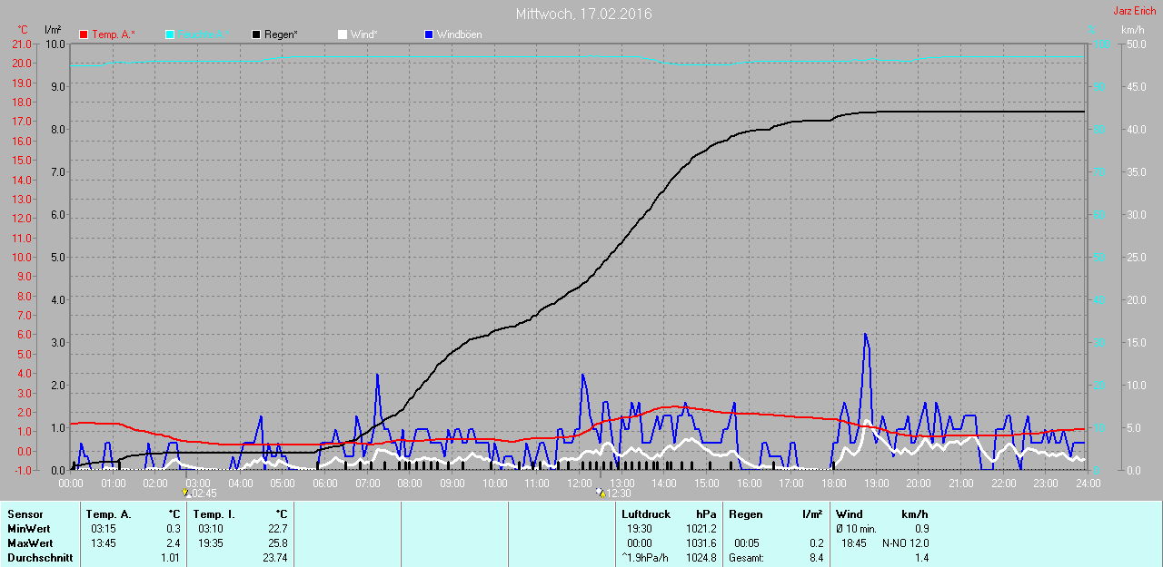The width and height of the screenshot is (1163, 567).
Task: Click the 18:00 time axis label
Action: (833, 484)
